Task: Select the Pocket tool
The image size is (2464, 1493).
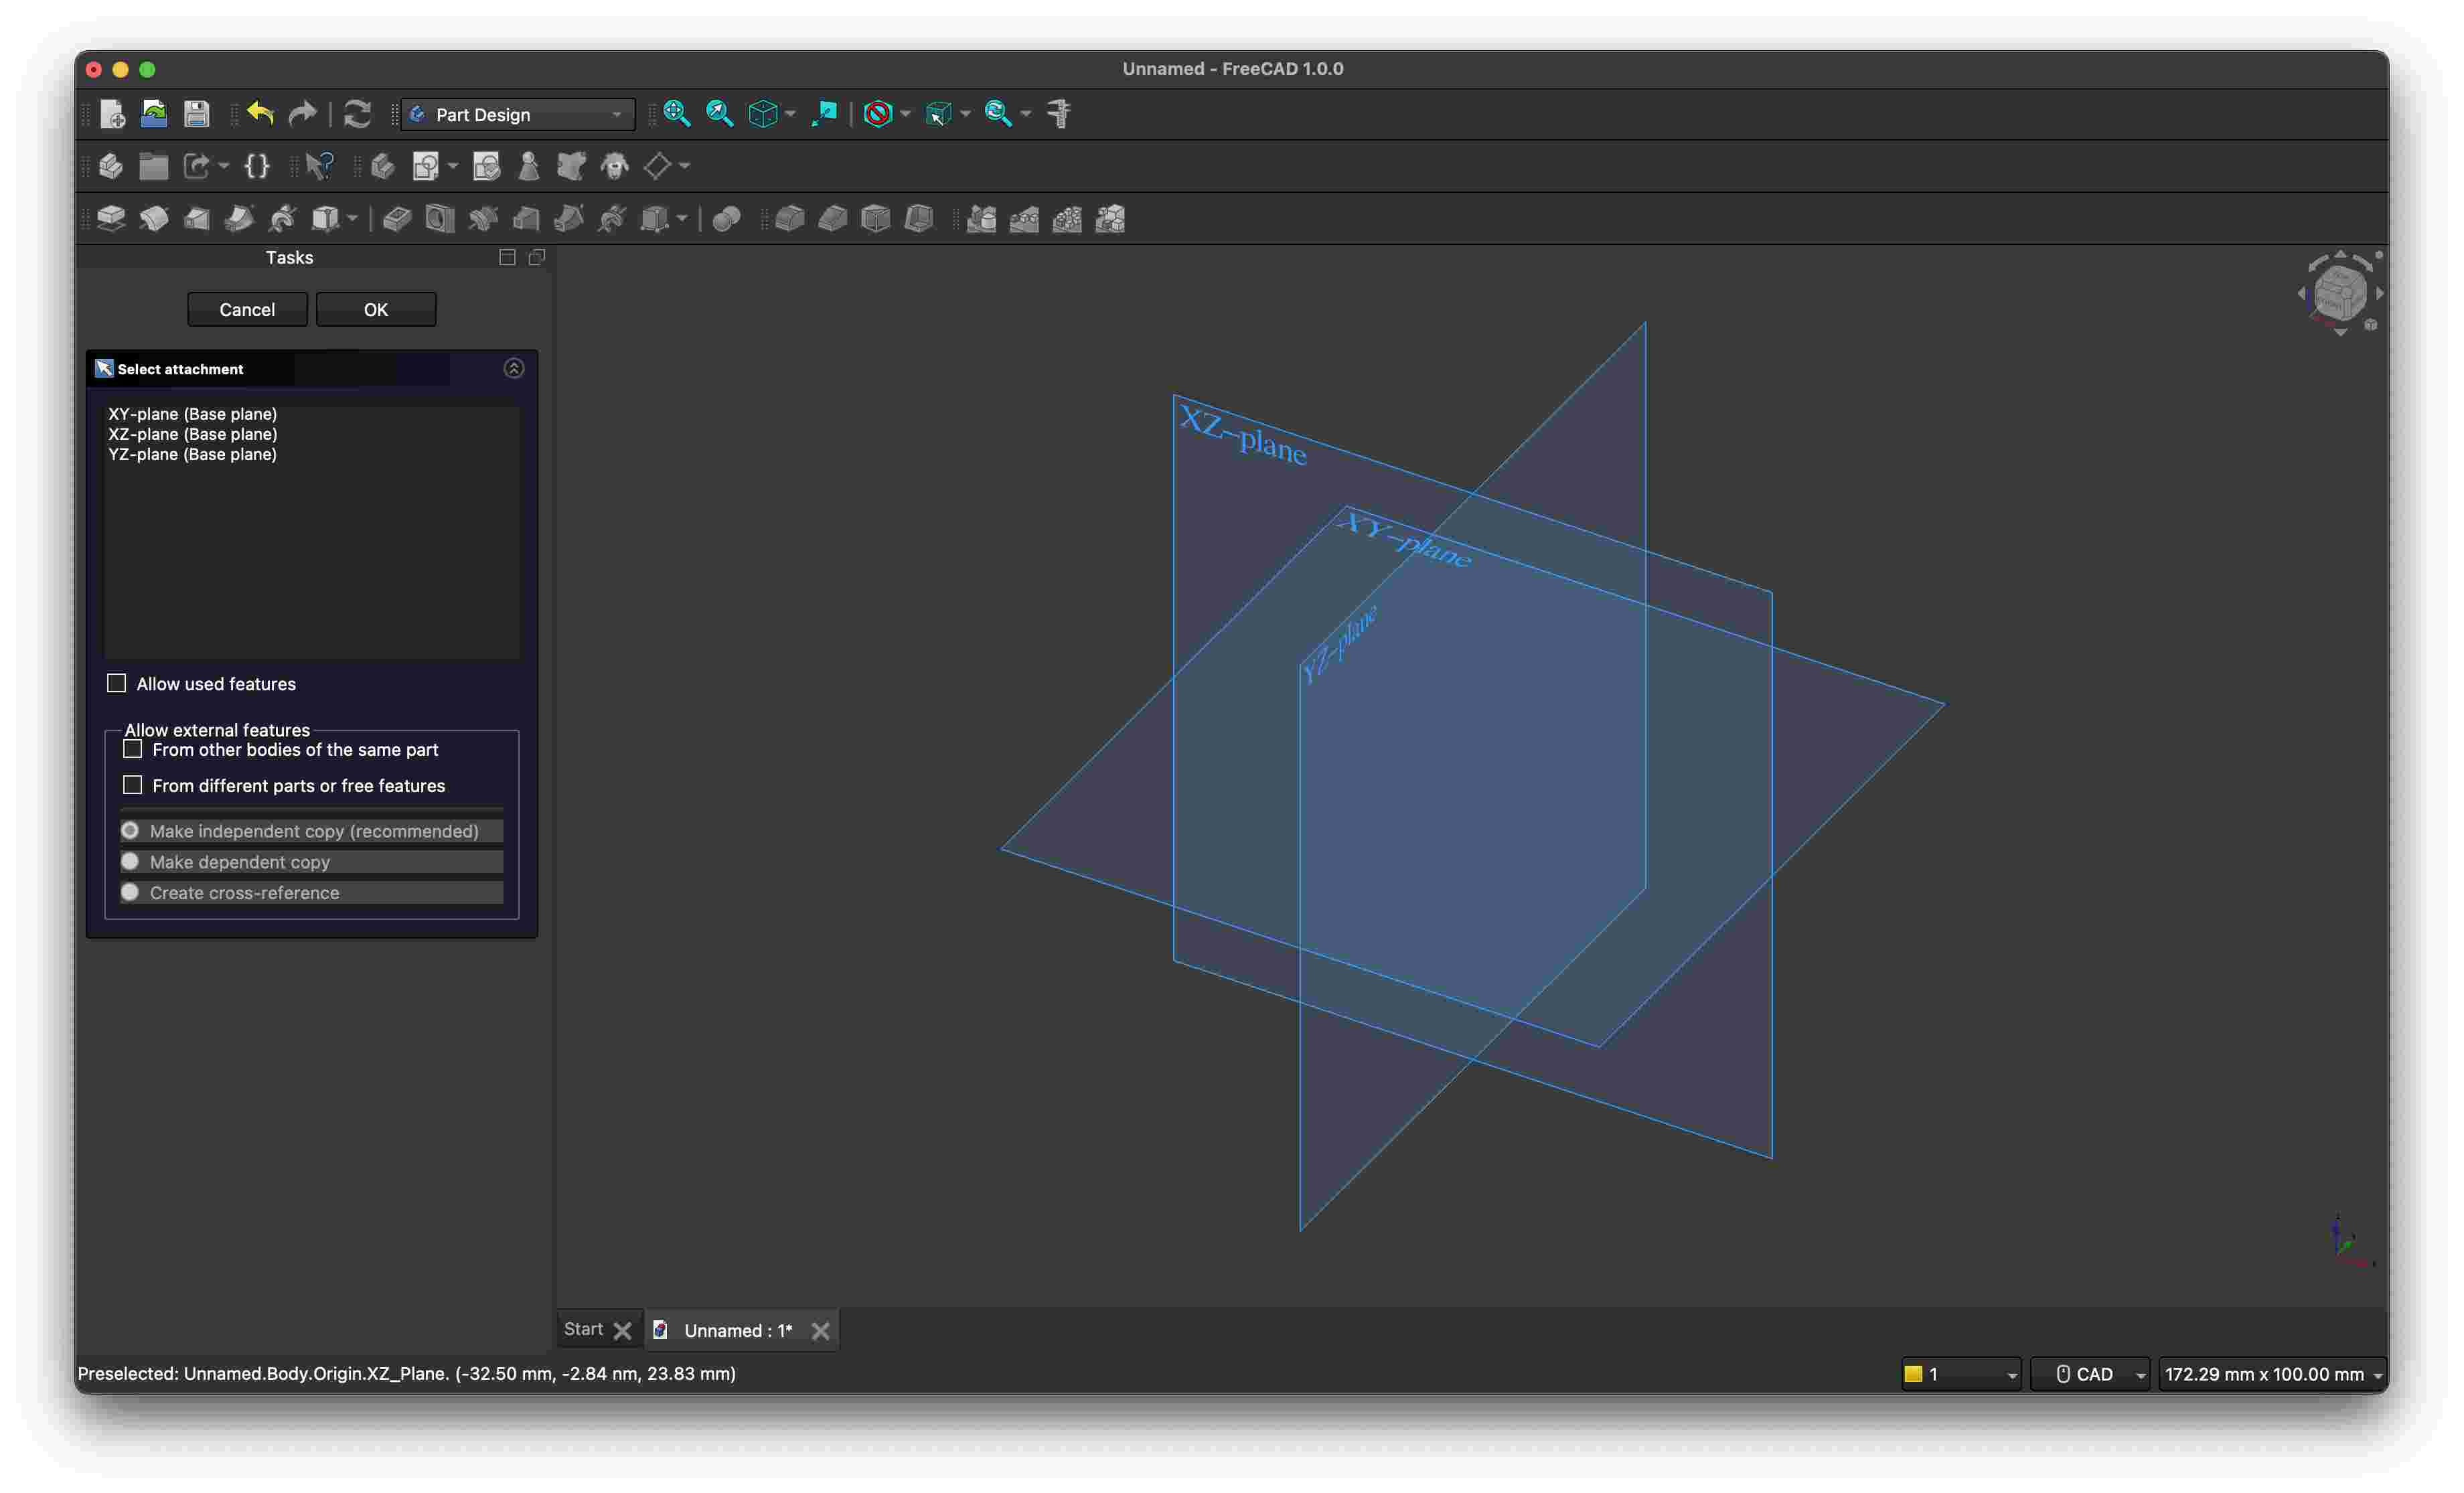Action: pyautogui.click(x=397, y=219)
